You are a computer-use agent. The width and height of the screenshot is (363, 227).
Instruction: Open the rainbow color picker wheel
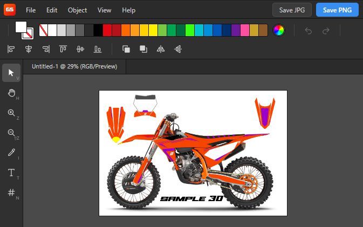278,30
